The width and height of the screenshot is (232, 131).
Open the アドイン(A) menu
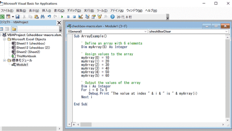[x=117, y=11]
